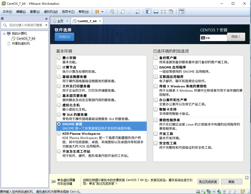Select 带 GUI 的服务器 radio button
This screenshot has width=251, height=194.
pyautogui.click(x=59, y=115)
